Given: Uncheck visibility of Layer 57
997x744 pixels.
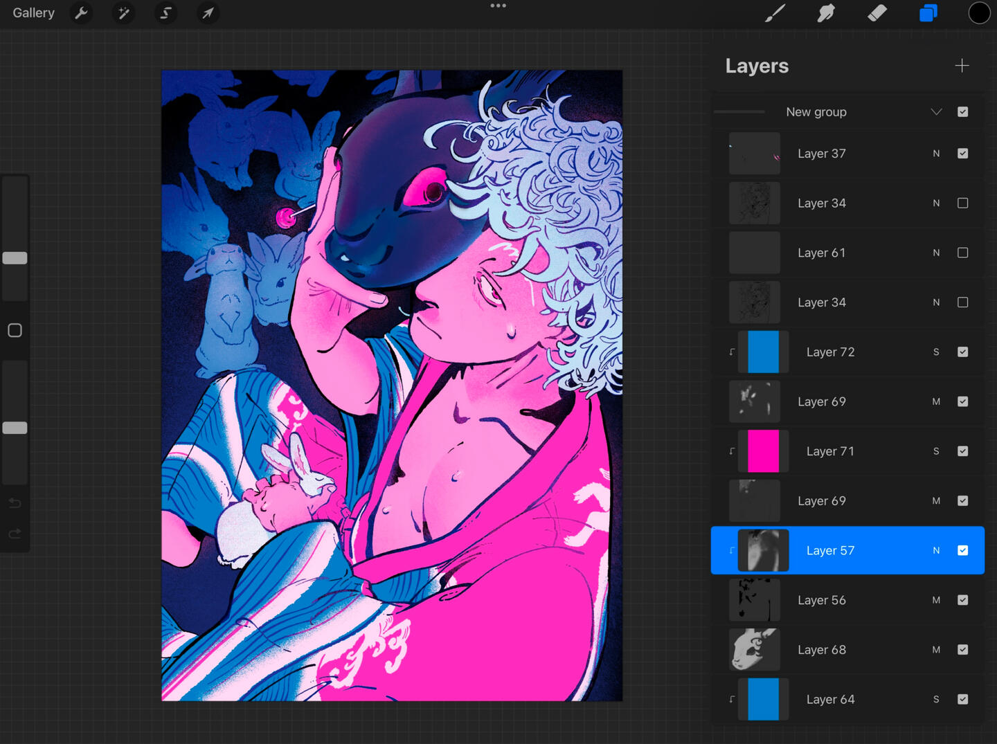Looking at the screenshot, I should pyautogui.click(x=962, y=550).
